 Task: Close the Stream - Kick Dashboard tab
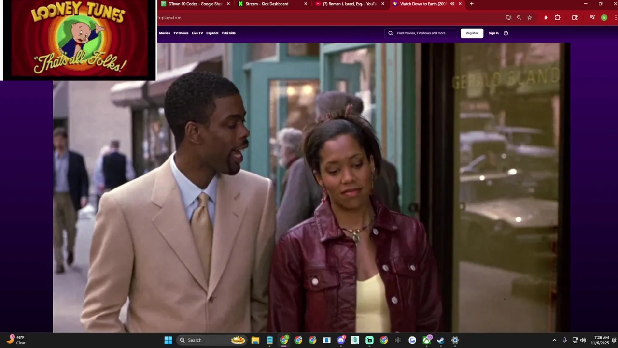click(x=306, y=4)
